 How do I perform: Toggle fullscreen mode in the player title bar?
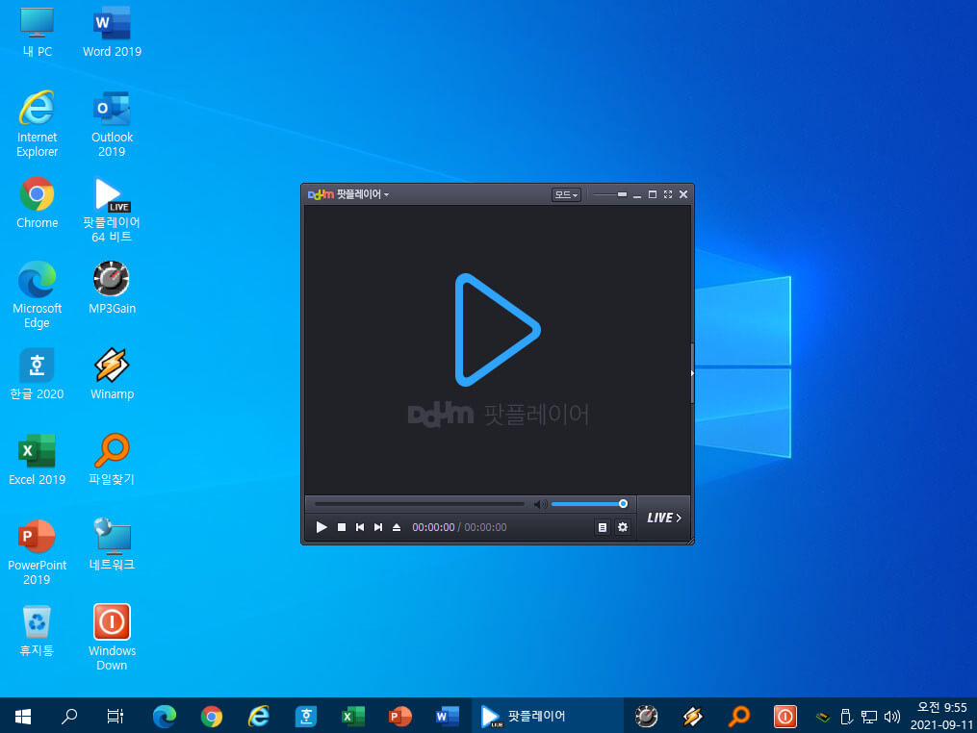point(668,194)
